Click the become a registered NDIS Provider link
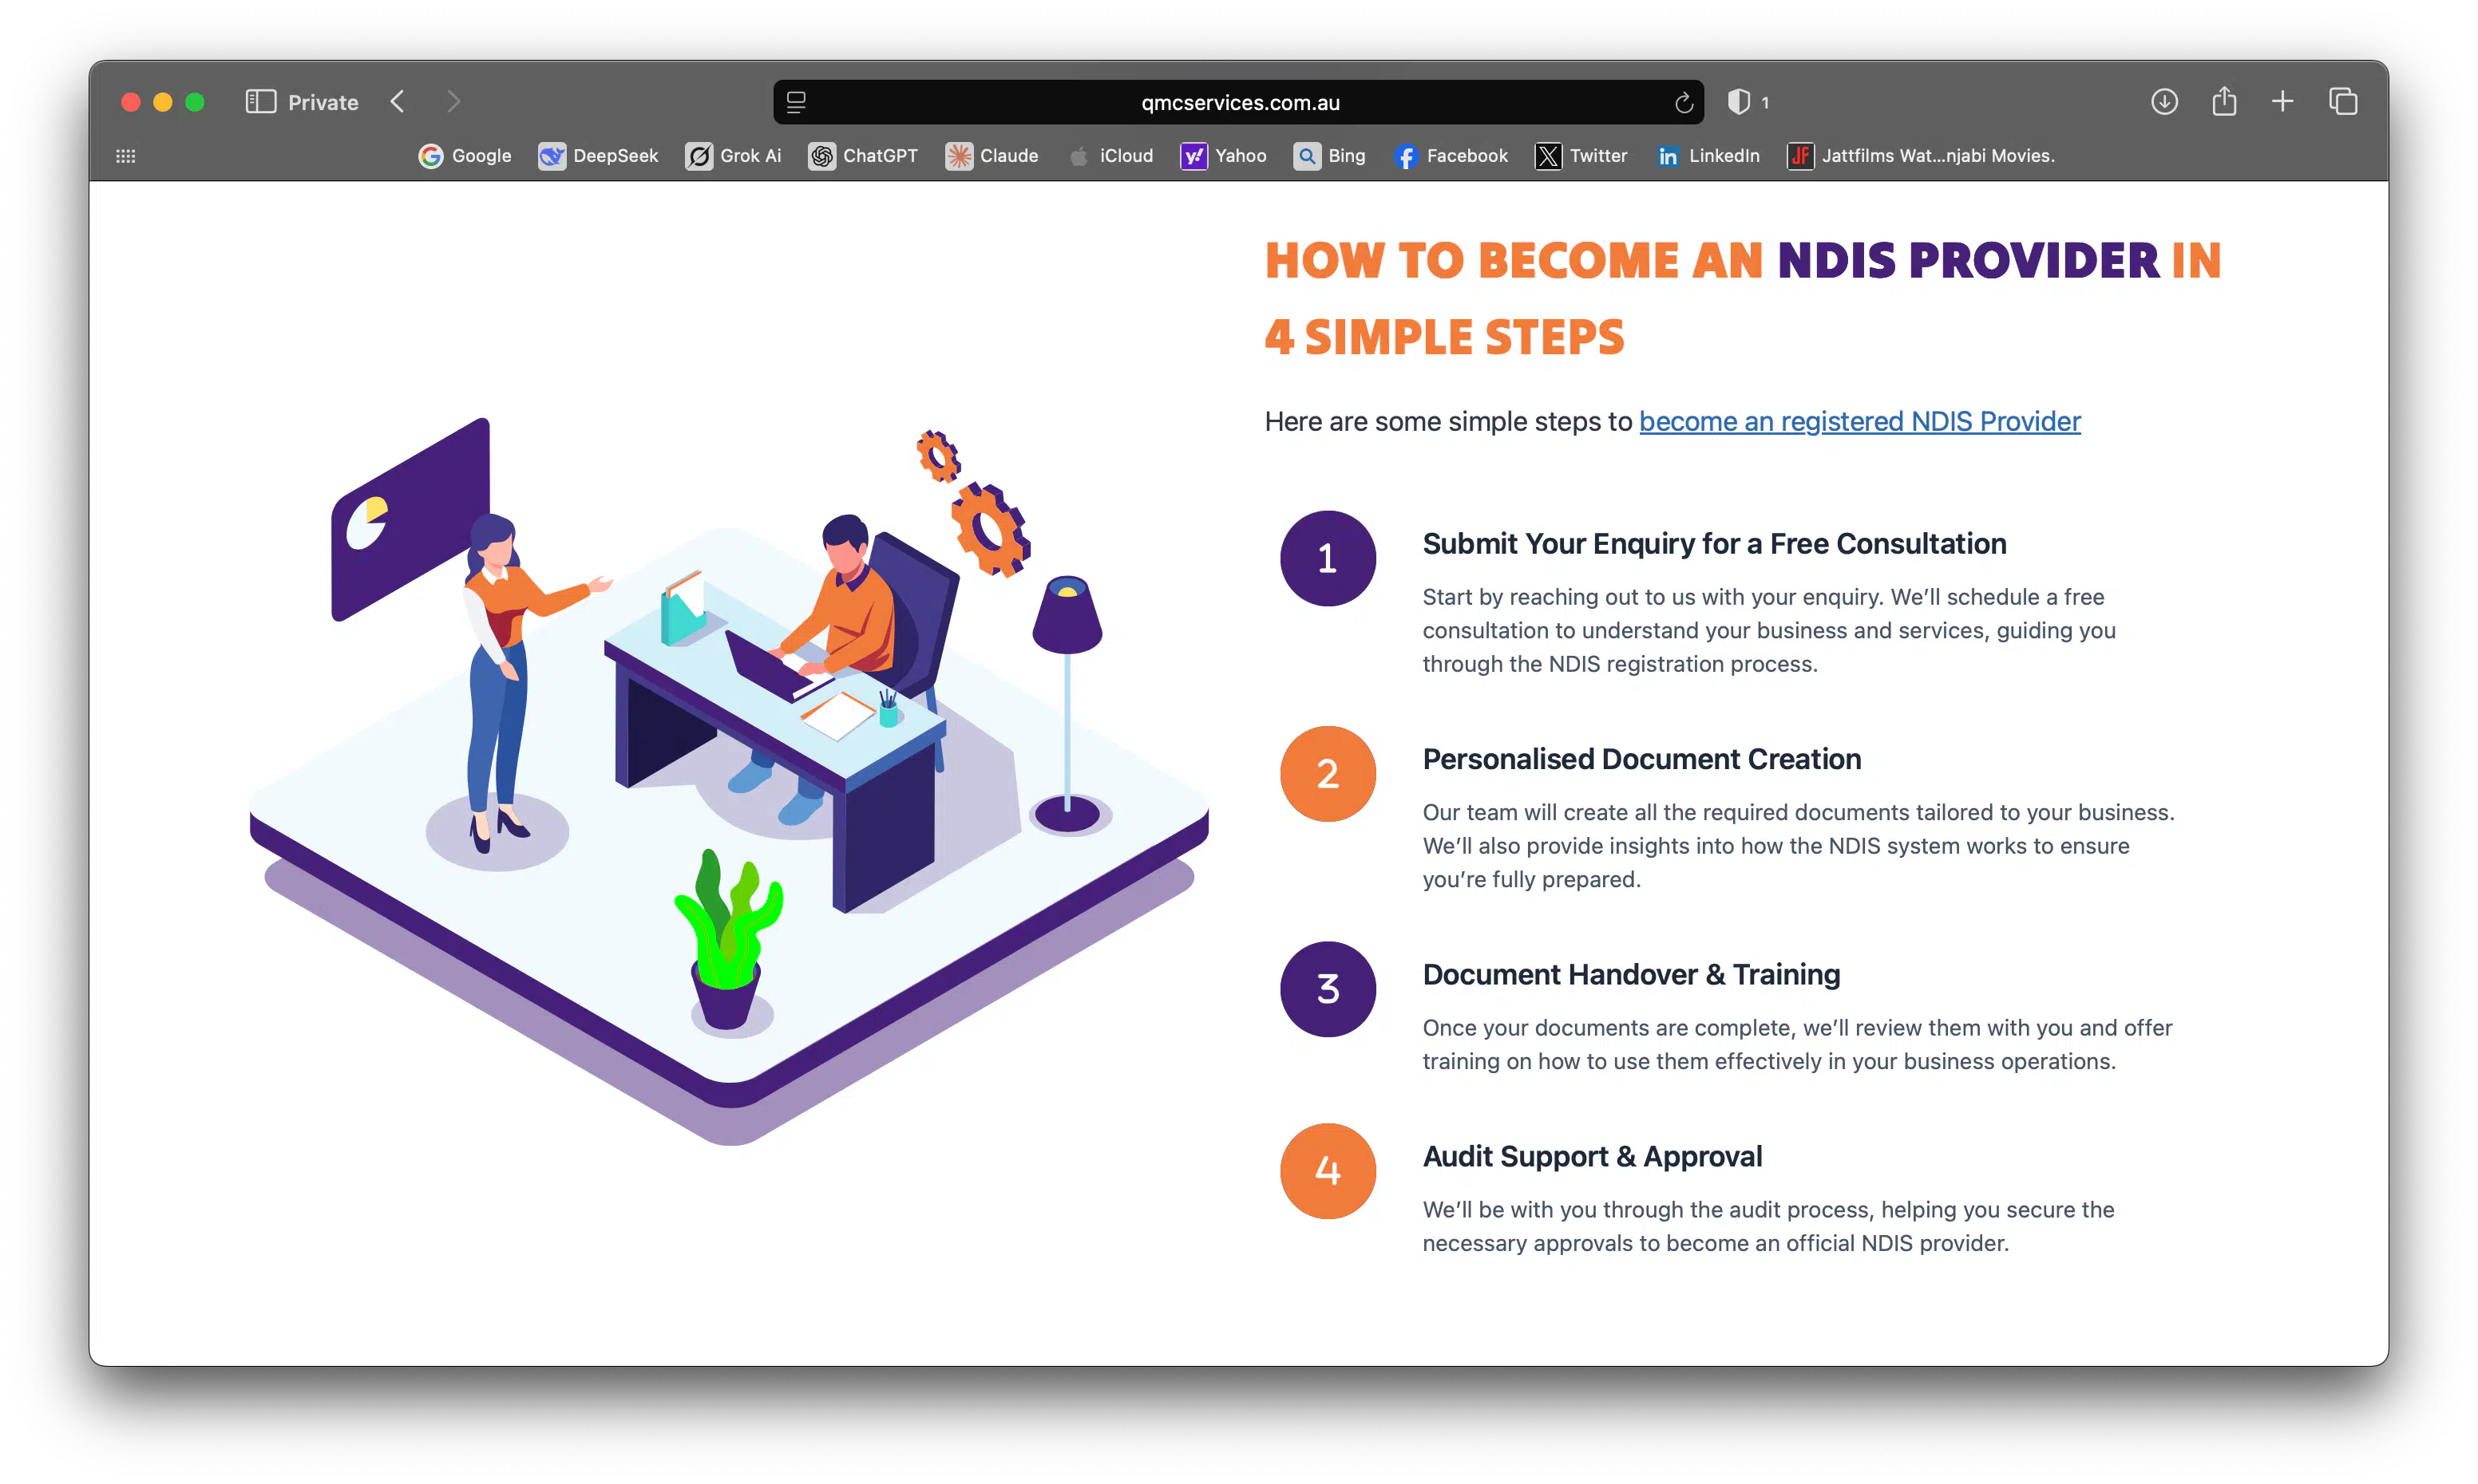The image size is (2478, 1484). coord(1859,422)
